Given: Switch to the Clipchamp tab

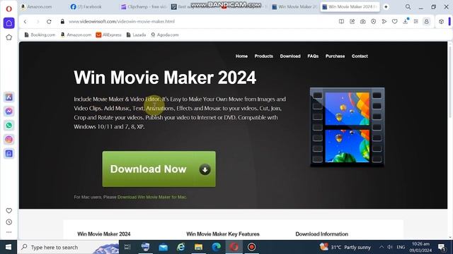Looking at the screenshot, I should pyautogui.click(x=143, y=6).
